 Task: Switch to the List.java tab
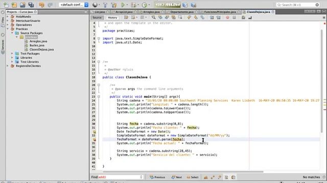(100, 12)
